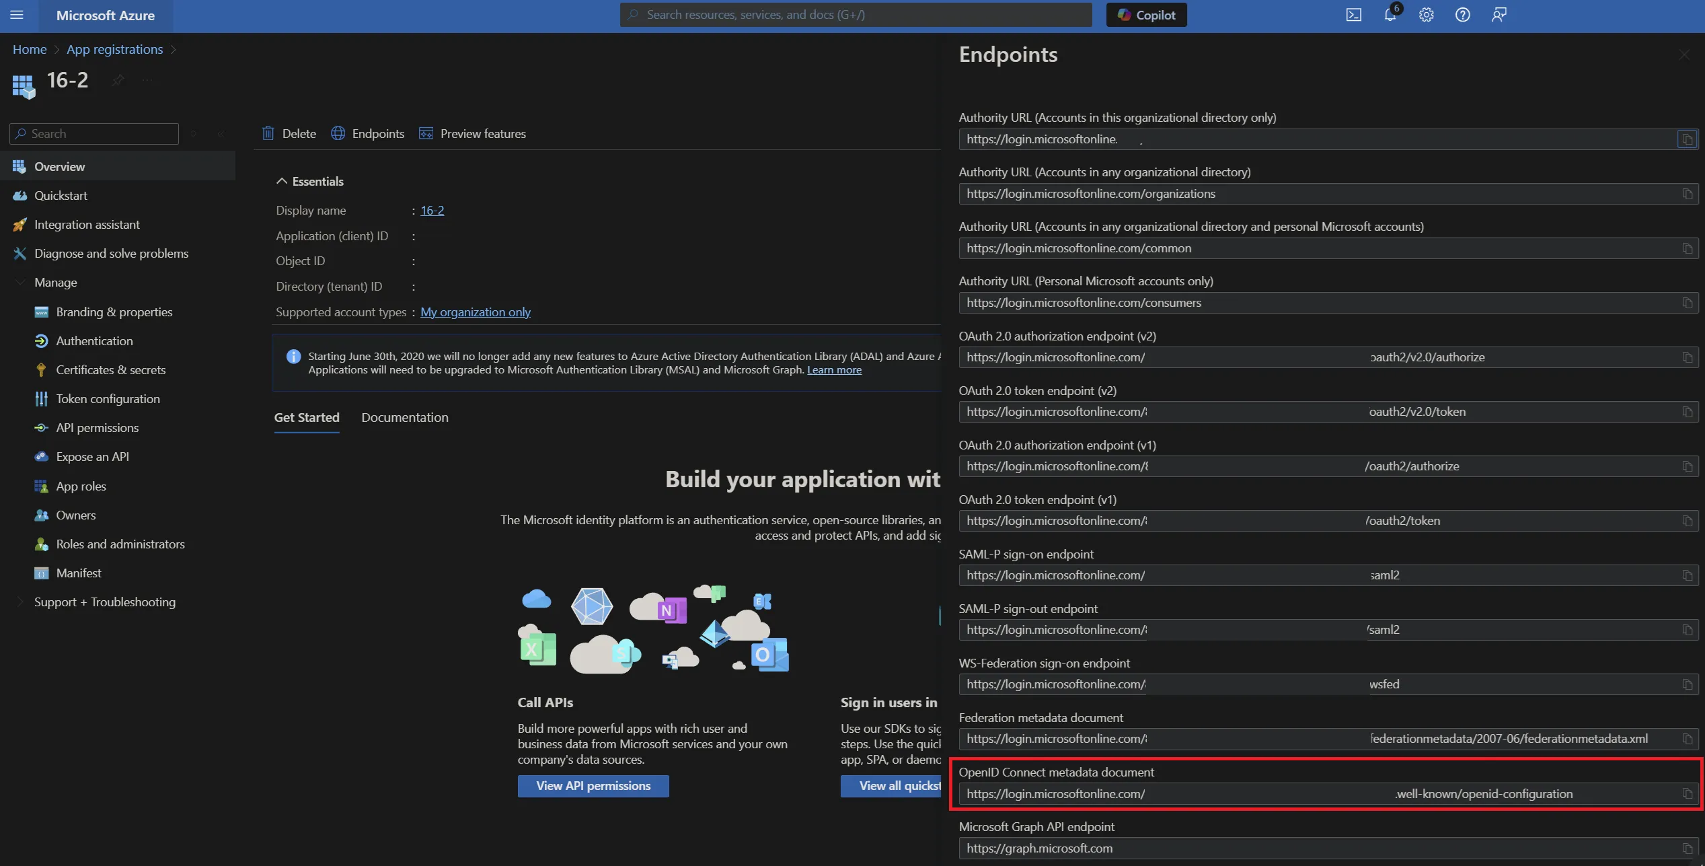Image resolution: width=1705 pixels, height=866 pixels.
Task: Expand Support + Troubleshooting group
Action: (x=20, y=602)
